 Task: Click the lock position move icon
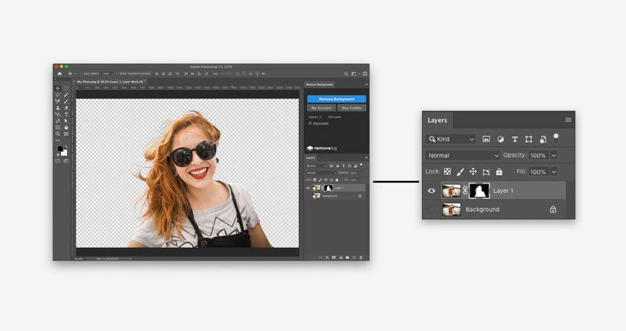click(x=473, y=171)
